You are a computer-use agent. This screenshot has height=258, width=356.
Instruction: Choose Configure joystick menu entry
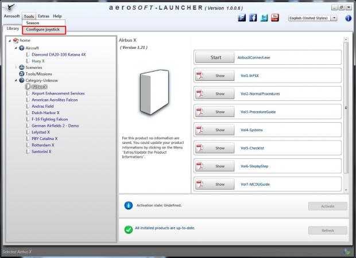pos(44,30)
